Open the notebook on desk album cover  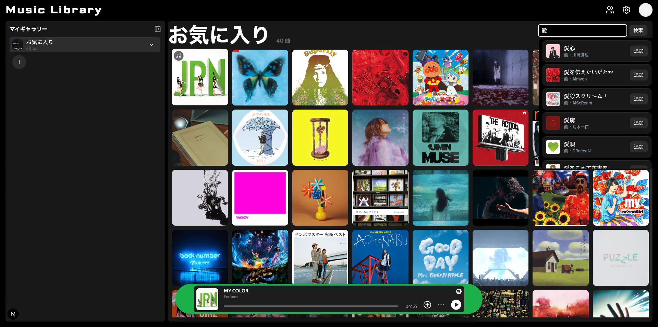[200, 138]
